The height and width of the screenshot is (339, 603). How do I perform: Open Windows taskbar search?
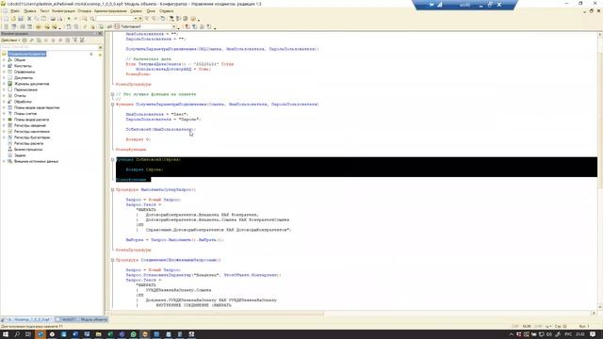pyautogui.click(x=17, y=334)
